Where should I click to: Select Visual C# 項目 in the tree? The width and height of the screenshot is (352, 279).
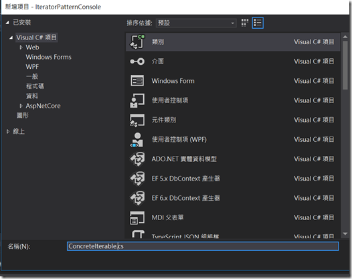pyautogui.click(x=36, y=37)
